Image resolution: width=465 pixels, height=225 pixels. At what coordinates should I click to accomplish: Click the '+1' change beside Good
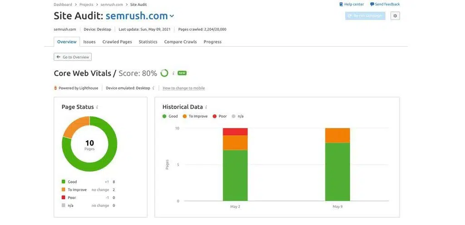[107, 182]
